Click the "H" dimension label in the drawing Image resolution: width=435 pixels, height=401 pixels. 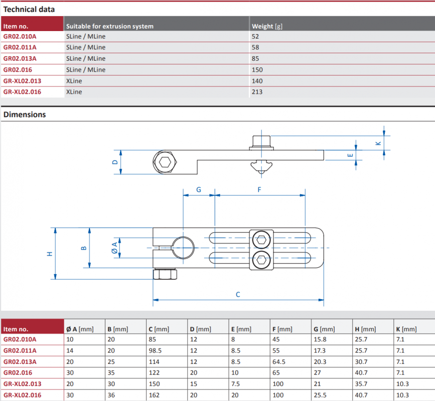[x=50, y=254]
